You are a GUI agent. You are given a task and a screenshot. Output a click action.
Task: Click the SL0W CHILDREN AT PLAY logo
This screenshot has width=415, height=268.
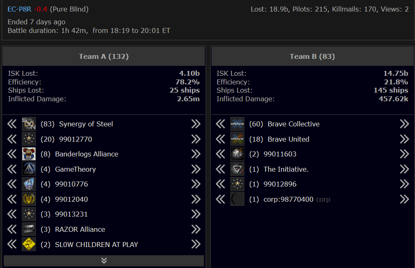coord(29,244)
